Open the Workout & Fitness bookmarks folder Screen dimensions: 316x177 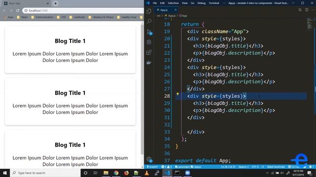101,17
